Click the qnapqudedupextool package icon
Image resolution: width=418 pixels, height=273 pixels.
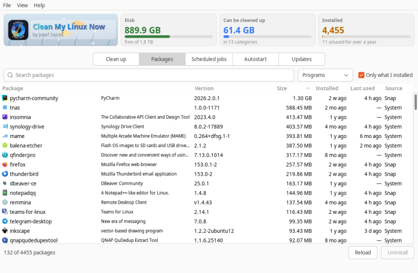coord(5,240)
